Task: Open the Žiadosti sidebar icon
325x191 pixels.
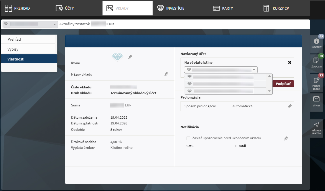Action: click(317, 62)
